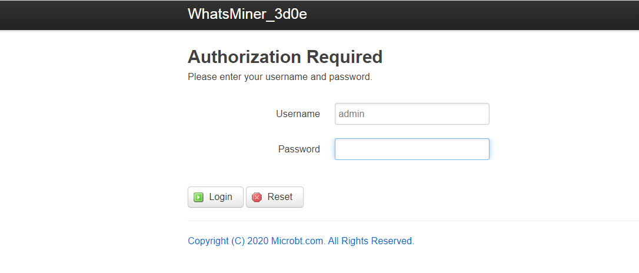Click the Password label text
Viewport: 639px width, 273px height.
coord(299,149)
